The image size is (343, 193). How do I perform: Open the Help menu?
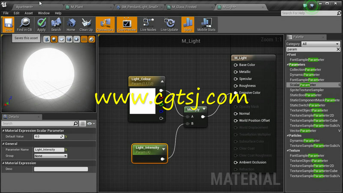(x=58, y=13)
